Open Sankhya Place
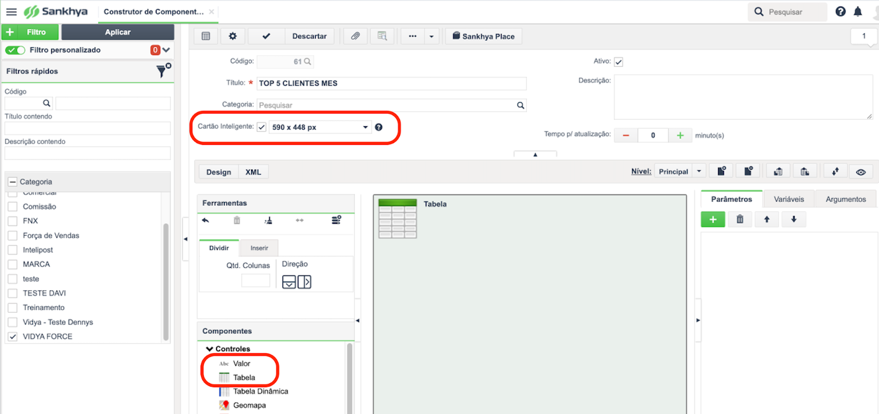Viewport: 879px width, 414px height. click(483, 36)
